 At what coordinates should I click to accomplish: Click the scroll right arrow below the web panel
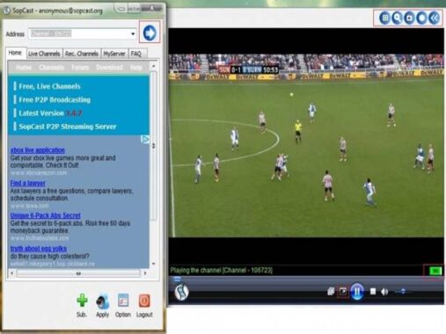click(145, 273)
